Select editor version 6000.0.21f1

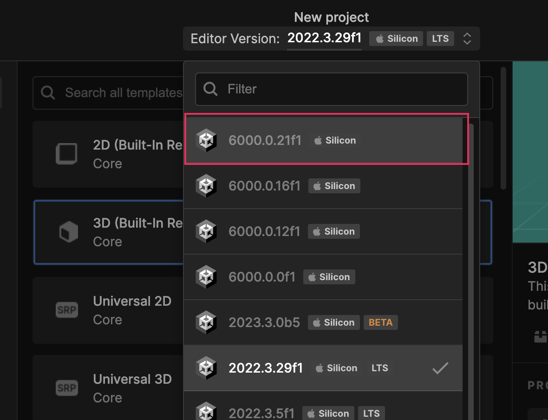tap(265, 140)
